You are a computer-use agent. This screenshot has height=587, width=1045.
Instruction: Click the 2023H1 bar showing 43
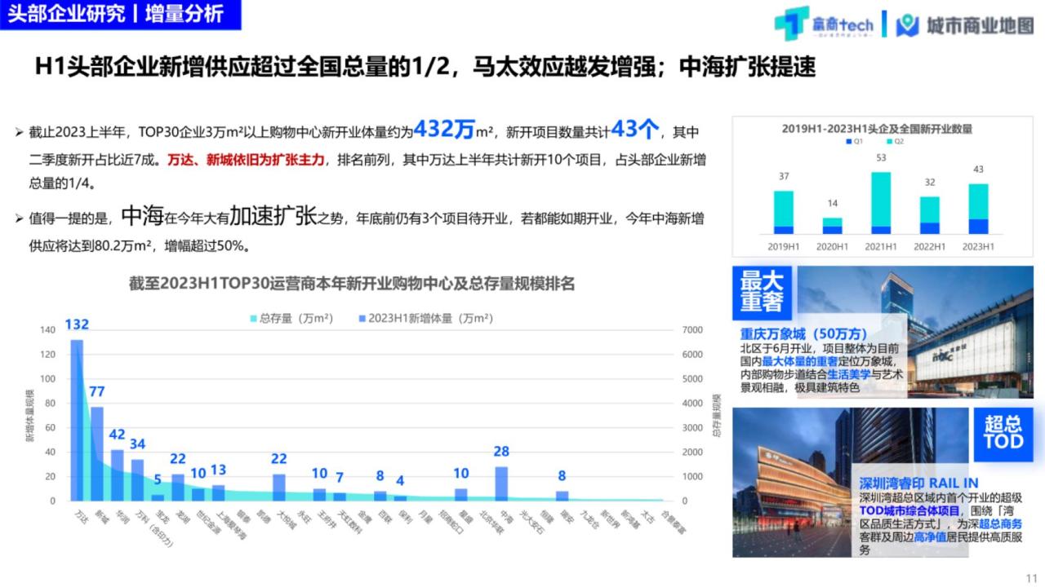point(978,209)
